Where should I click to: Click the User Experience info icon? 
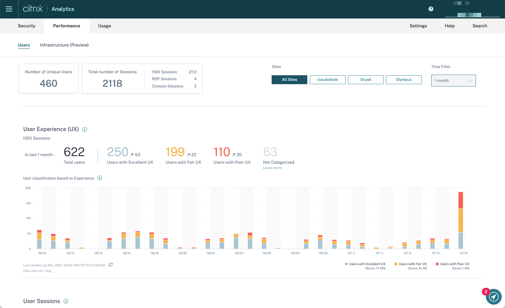(84, 129)
